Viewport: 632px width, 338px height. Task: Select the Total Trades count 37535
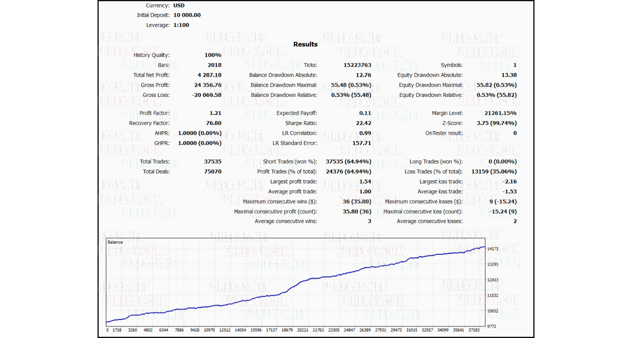pos(213,161)
